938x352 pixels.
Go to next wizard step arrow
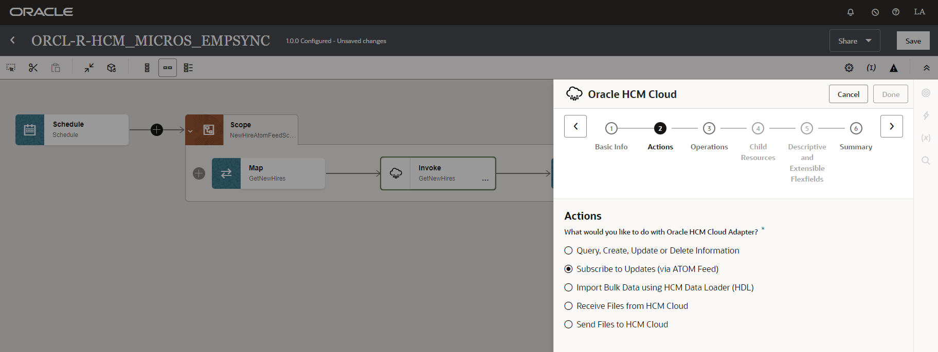point(892,126)
